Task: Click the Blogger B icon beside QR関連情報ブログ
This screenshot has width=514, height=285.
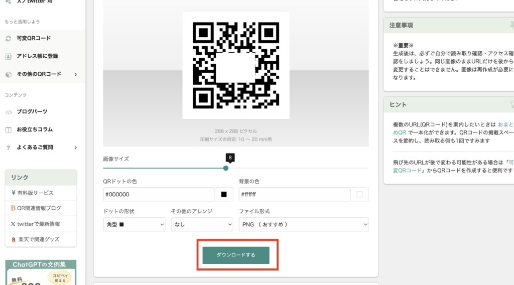Action: tap(13, 208)
